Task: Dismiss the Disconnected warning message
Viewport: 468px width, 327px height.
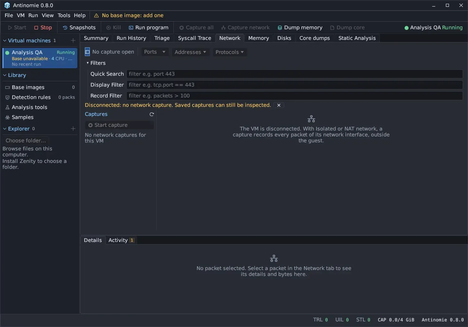Action: pyautogui.click(x=279, y=105)
